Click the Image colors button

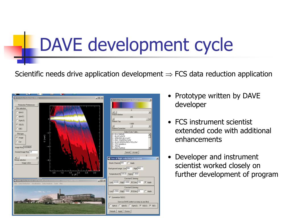pos(26,163)
